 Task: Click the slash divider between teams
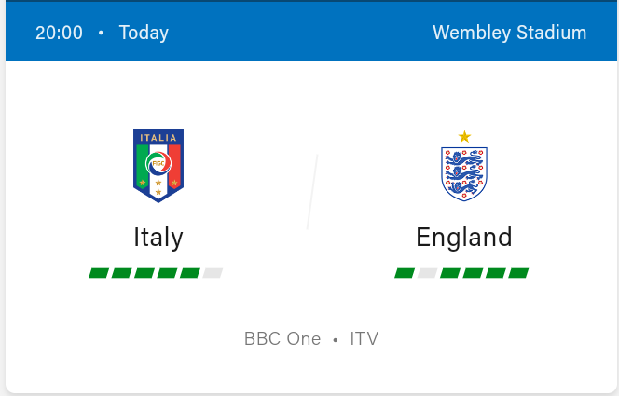(x=312, y=191)
